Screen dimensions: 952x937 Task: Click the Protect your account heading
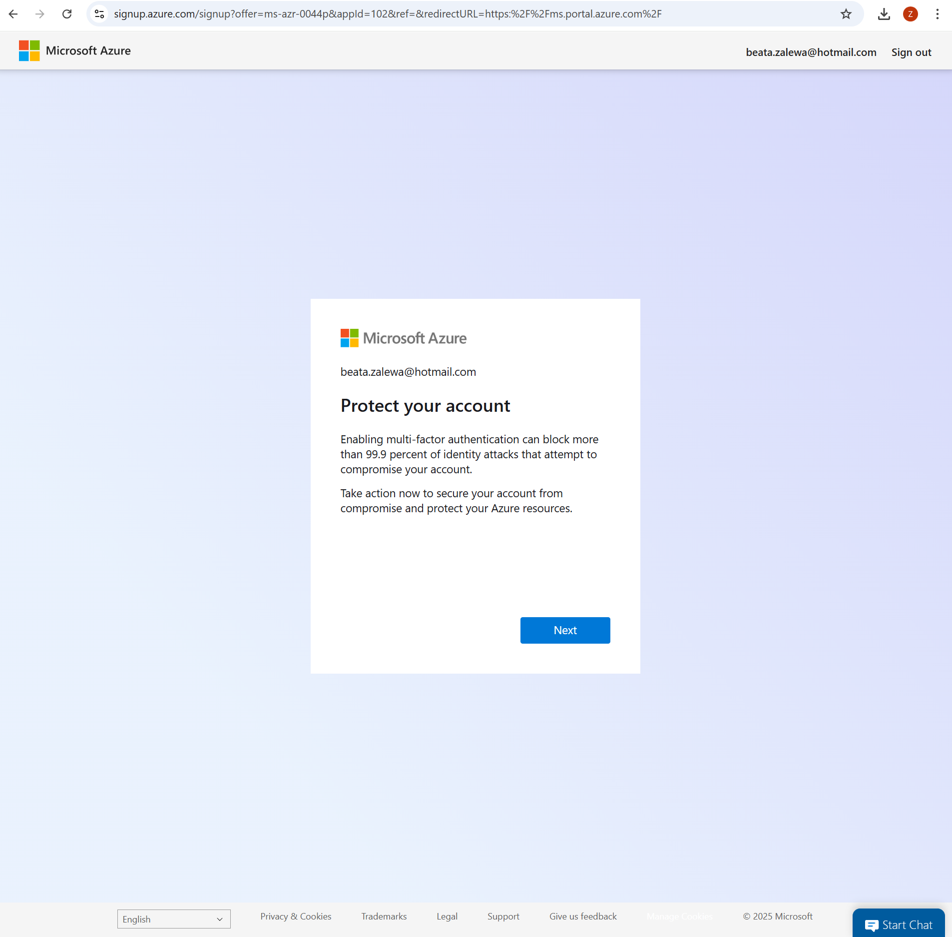[x=425, y=406]
